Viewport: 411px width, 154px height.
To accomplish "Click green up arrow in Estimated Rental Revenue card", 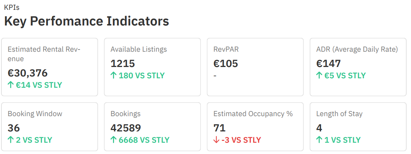I will tap(11, 85).
